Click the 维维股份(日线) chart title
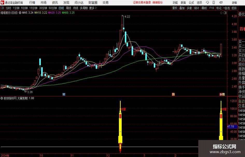This screenshot has height=157, width=245. pos(9,13)
